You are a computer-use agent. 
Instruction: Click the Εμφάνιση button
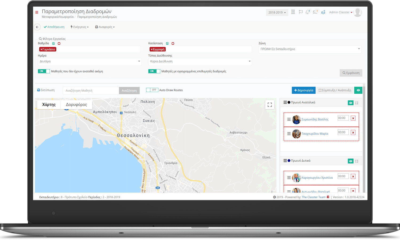[x=351, y=73]
